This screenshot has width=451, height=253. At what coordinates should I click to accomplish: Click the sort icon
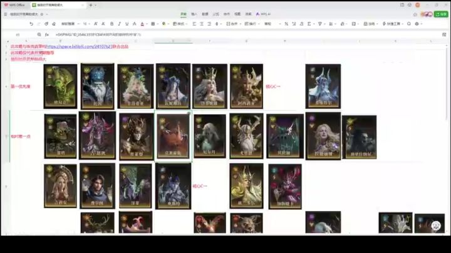[x=331, y=24]
